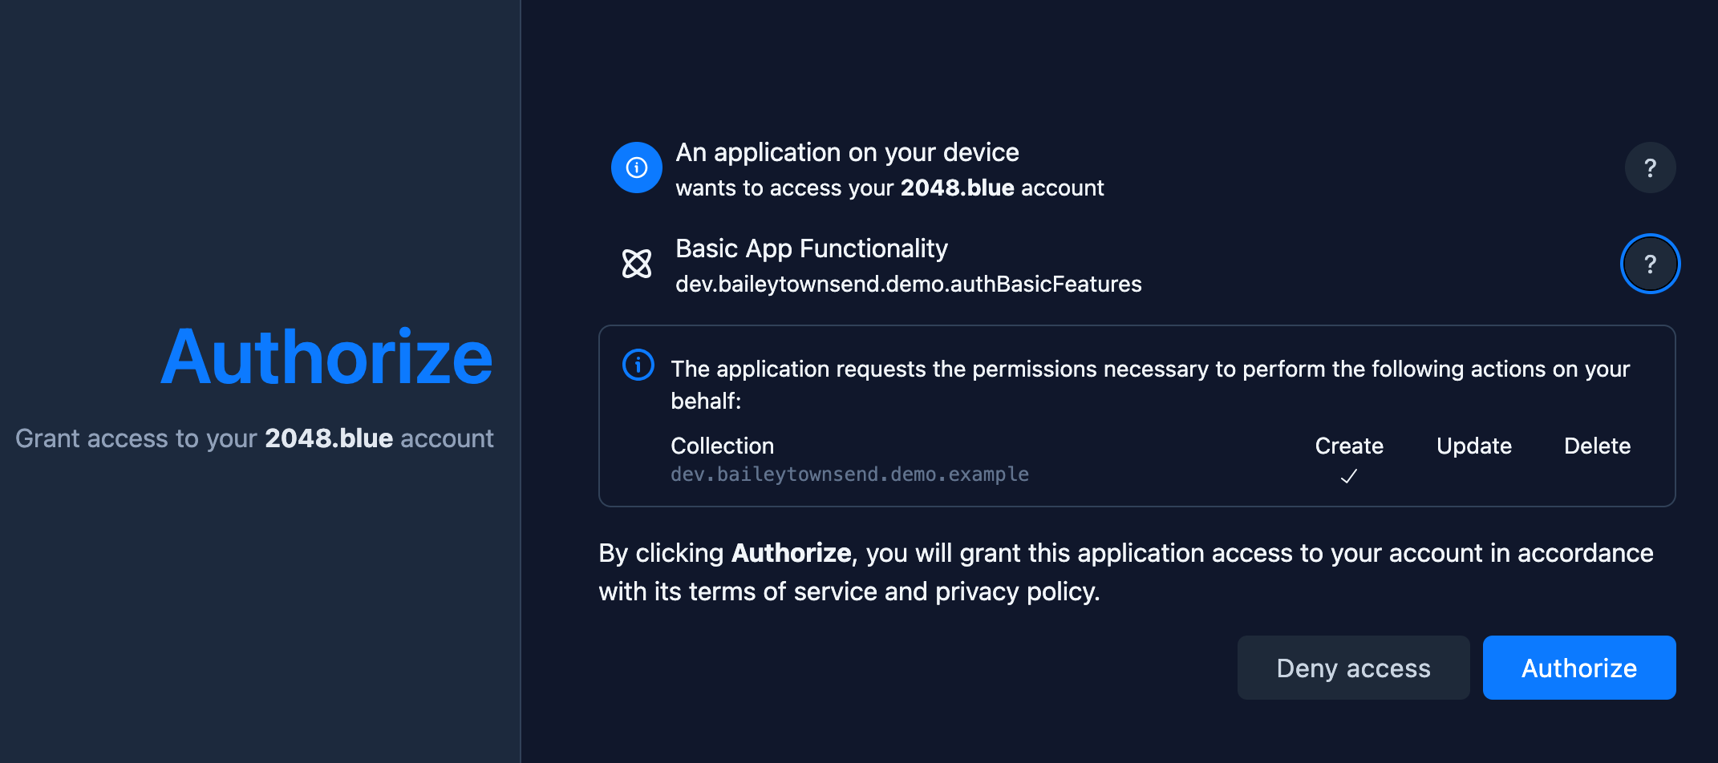The width and height of the screenshot is (1718, 763).
Task: Click the blue info circle icon beside application notice
Action: click(x=636, y=168)
